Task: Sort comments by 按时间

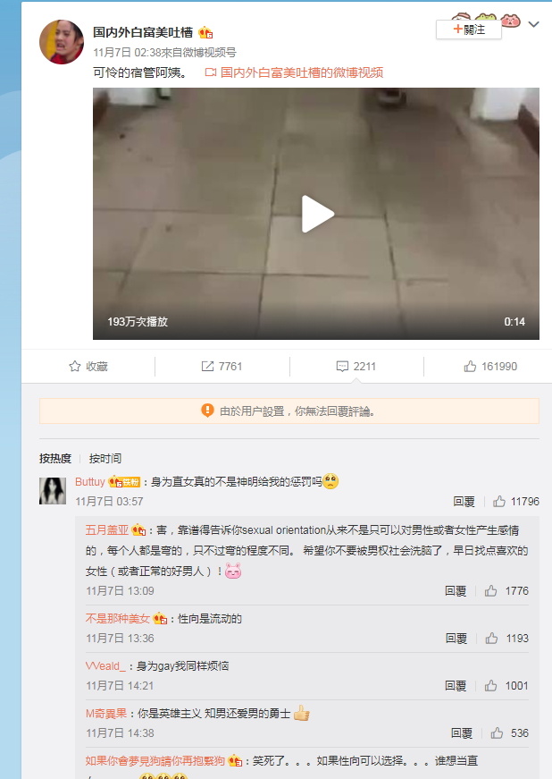Action: (105, 458)
